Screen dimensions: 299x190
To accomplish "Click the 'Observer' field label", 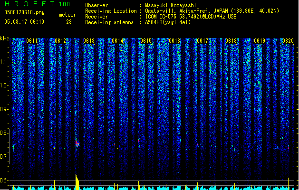I will point(96,5).
